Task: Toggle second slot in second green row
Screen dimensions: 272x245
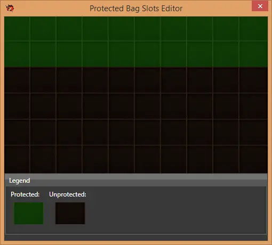Action: pos(43,54)
